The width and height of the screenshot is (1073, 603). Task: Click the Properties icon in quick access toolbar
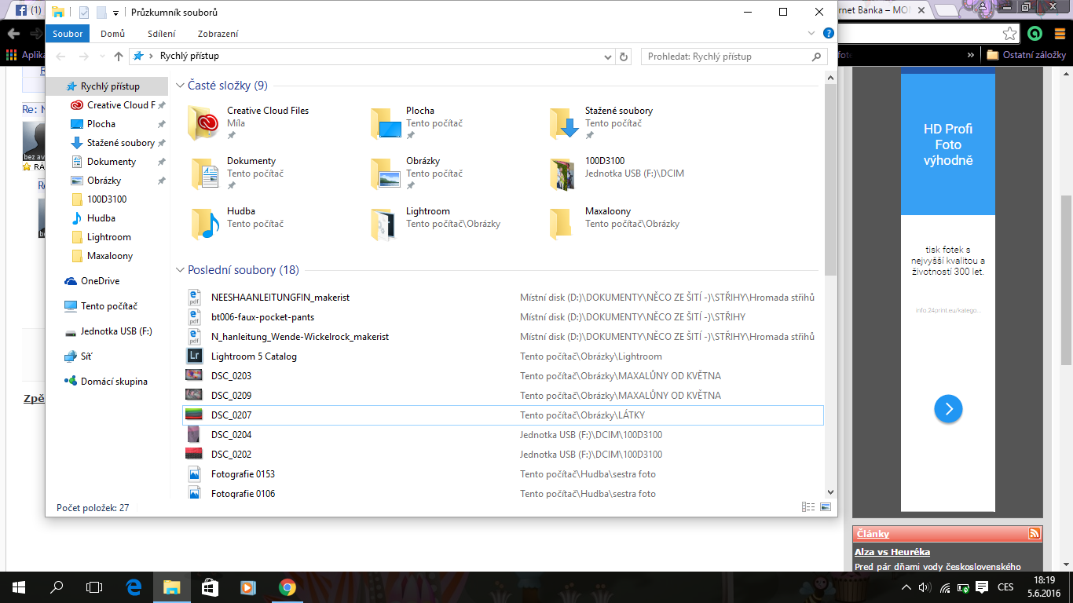(x=84, y=13)
